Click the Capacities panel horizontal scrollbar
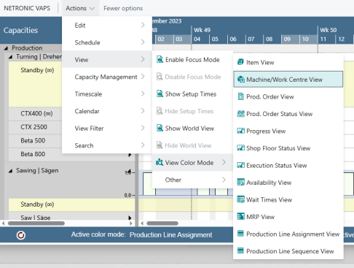354x268 pixels. pyautogui.click(x=36, y=223)
